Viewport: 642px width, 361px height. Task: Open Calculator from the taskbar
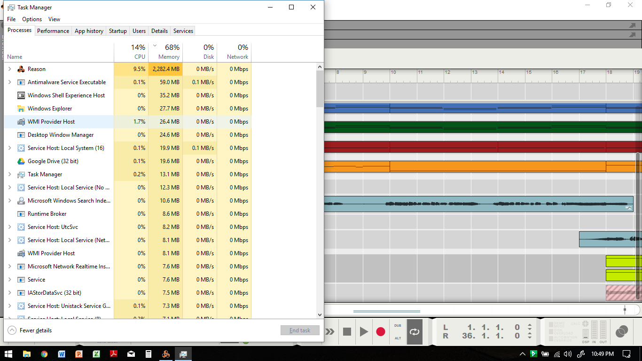(149, 353)
